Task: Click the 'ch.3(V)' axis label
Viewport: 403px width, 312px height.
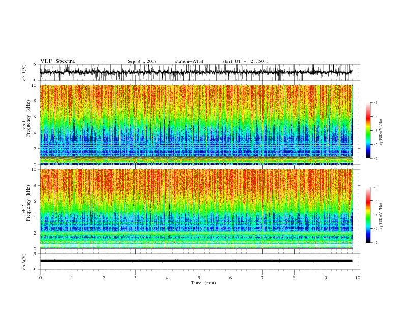Action: [x=24, y=262]
